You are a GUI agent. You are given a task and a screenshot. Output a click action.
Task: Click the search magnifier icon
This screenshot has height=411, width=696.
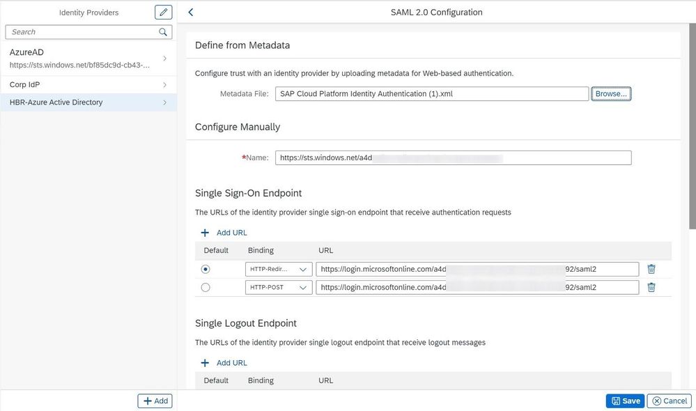[163, 32]
